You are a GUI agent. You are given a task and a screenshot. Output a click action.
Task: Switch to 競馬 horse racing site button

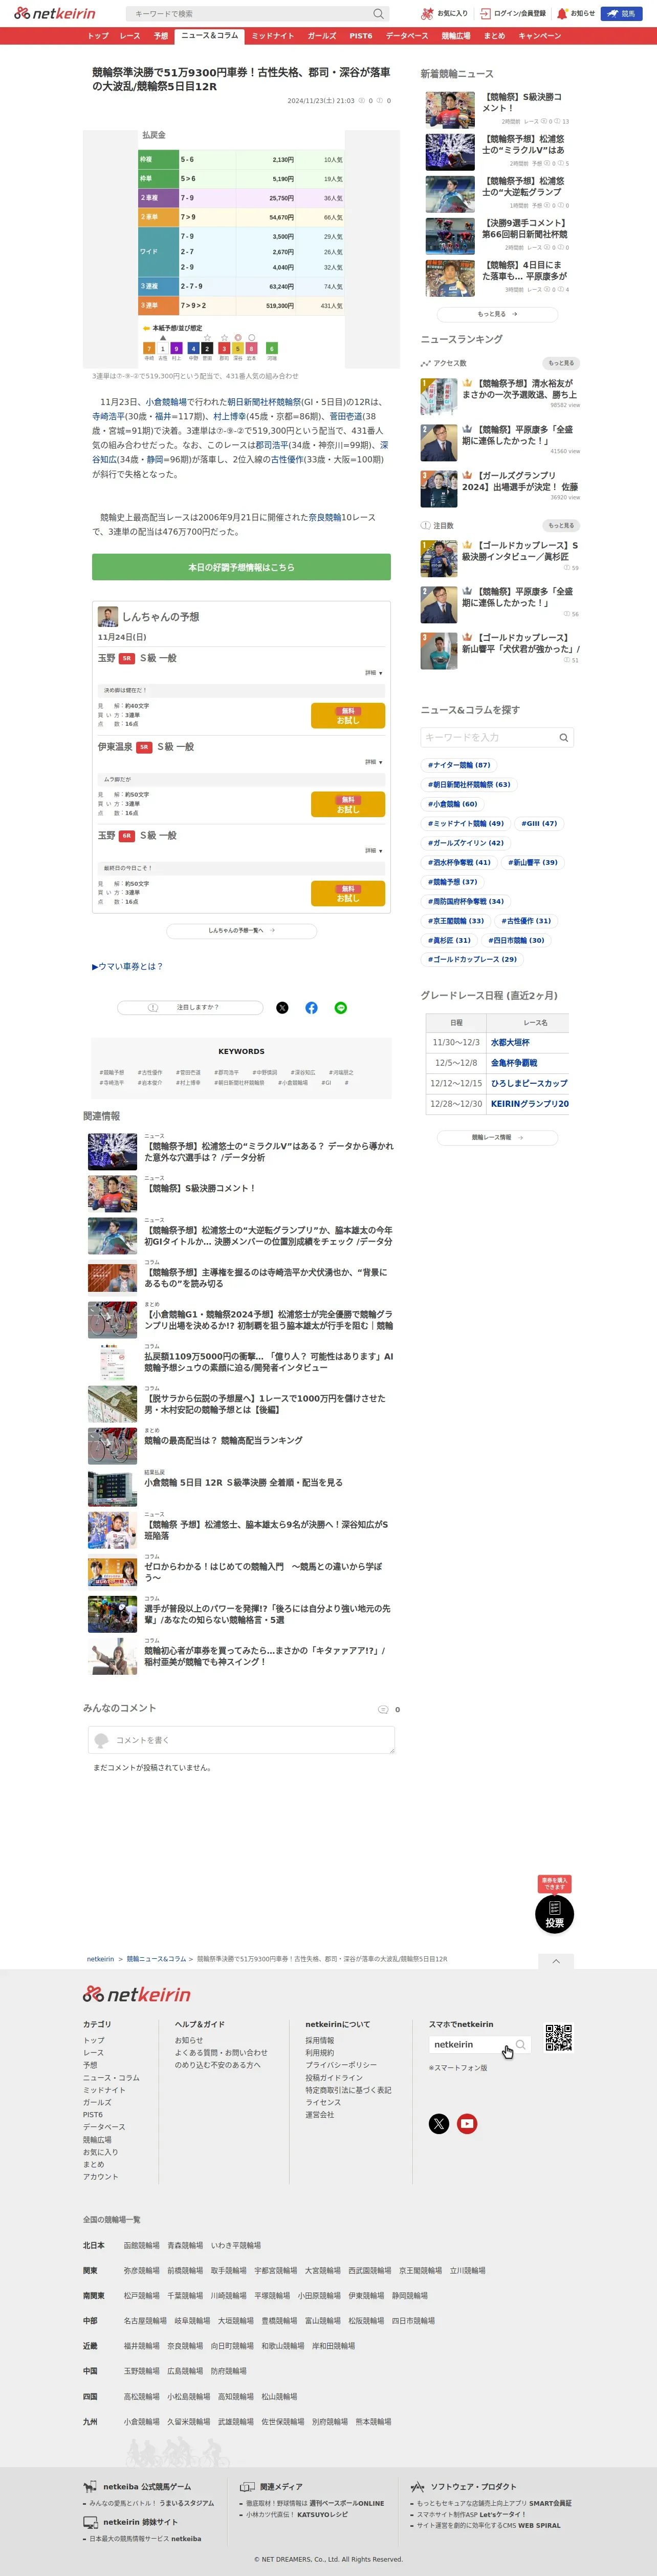[621, 14]
